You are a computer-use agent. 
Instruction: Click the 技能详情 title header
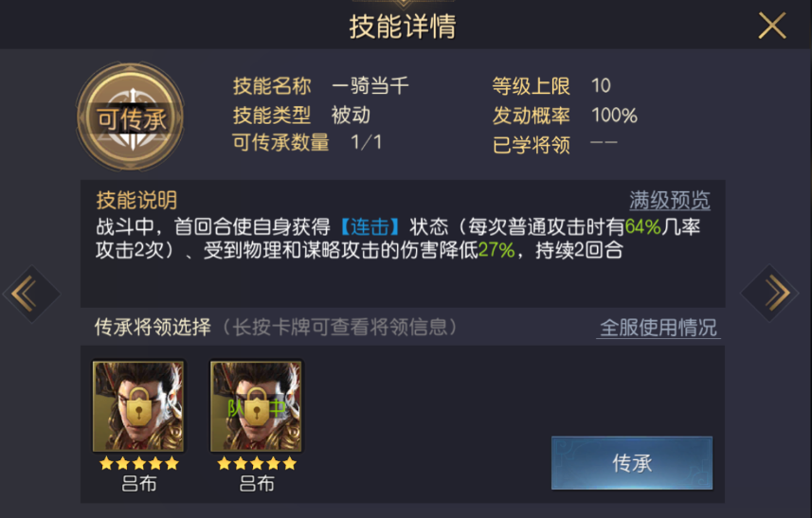(403, 27)
